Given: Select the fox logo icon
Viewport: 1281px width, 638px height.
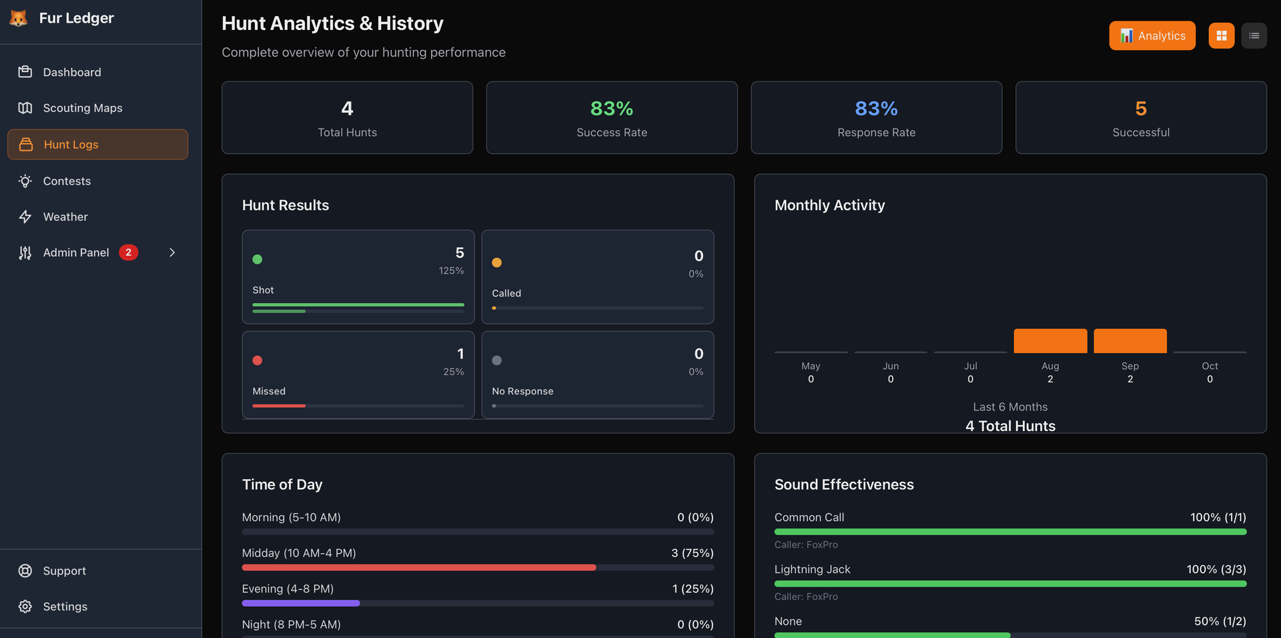Looking at the screenshot, I should tap(18, 18).
